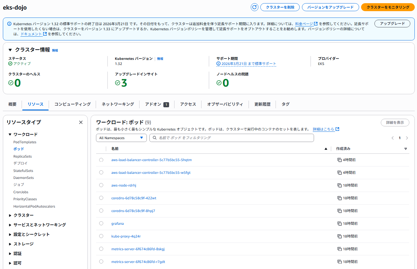Collapse the ワークロード tree group
This screenshot has height=269, width=417.
click(x=10, y=134)
